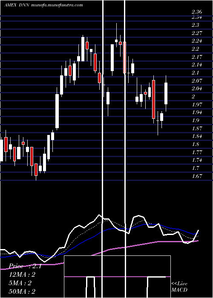Click the 1.97 price axis label

coord(197,104)
